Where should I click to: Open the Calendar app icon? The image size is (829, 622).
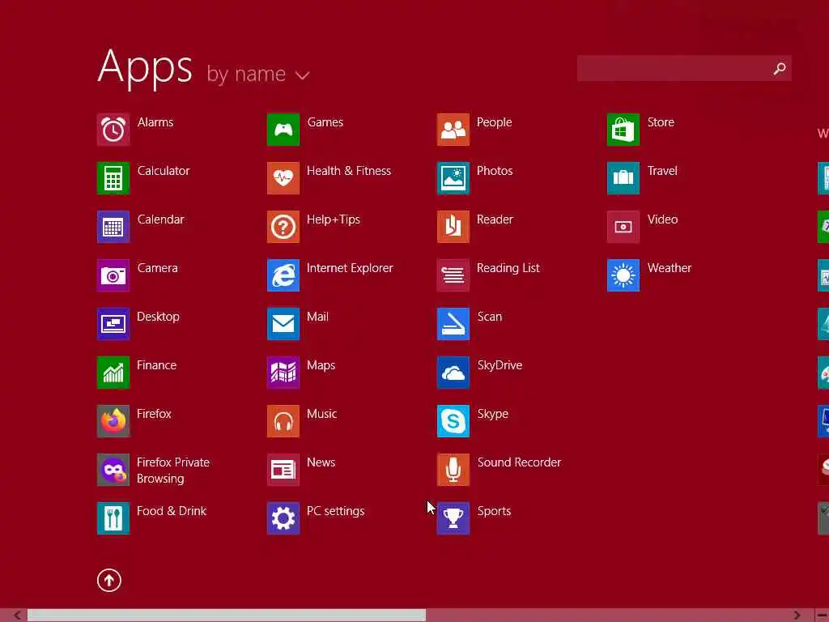click(113, 227)
